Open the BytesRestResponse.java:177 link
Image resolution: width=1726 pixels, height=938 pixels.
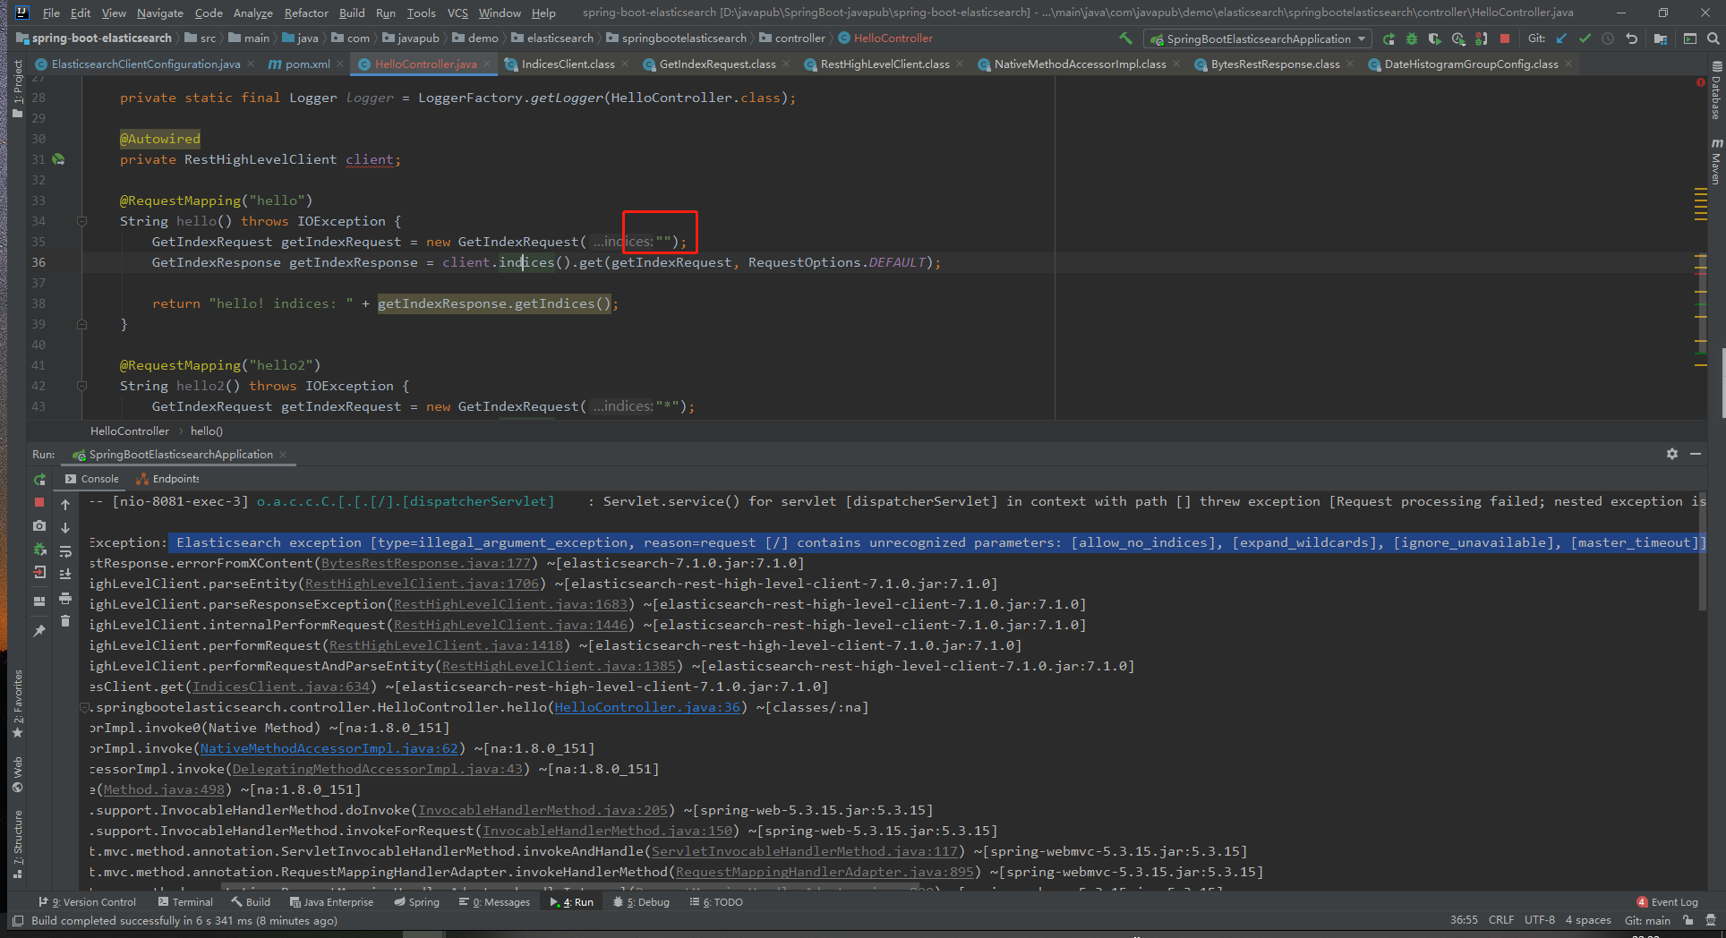tap(426, 563)
